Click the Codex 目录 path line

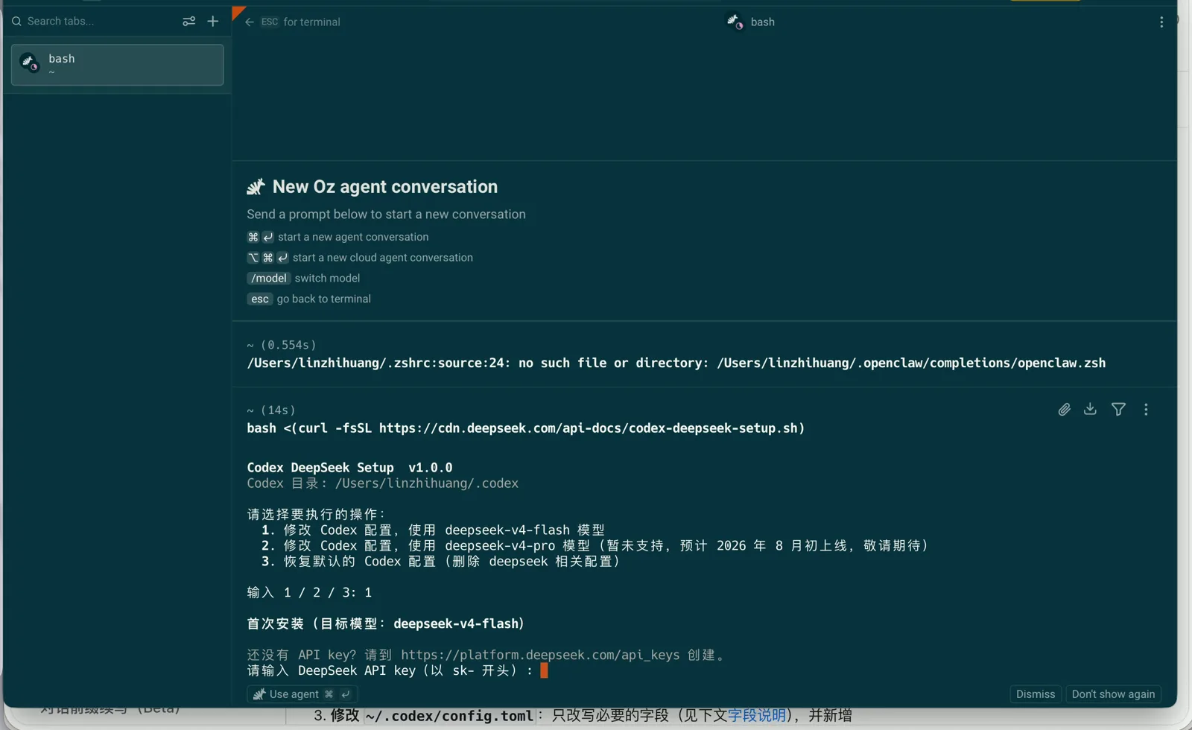click(x=383, y=483)
